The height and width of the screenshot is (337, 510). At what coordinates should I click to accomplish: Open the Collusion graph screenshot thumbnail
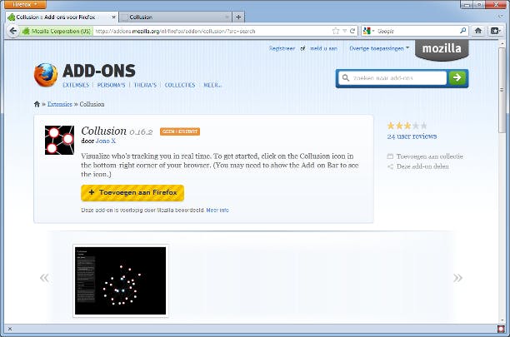click(x=120, y=281)
